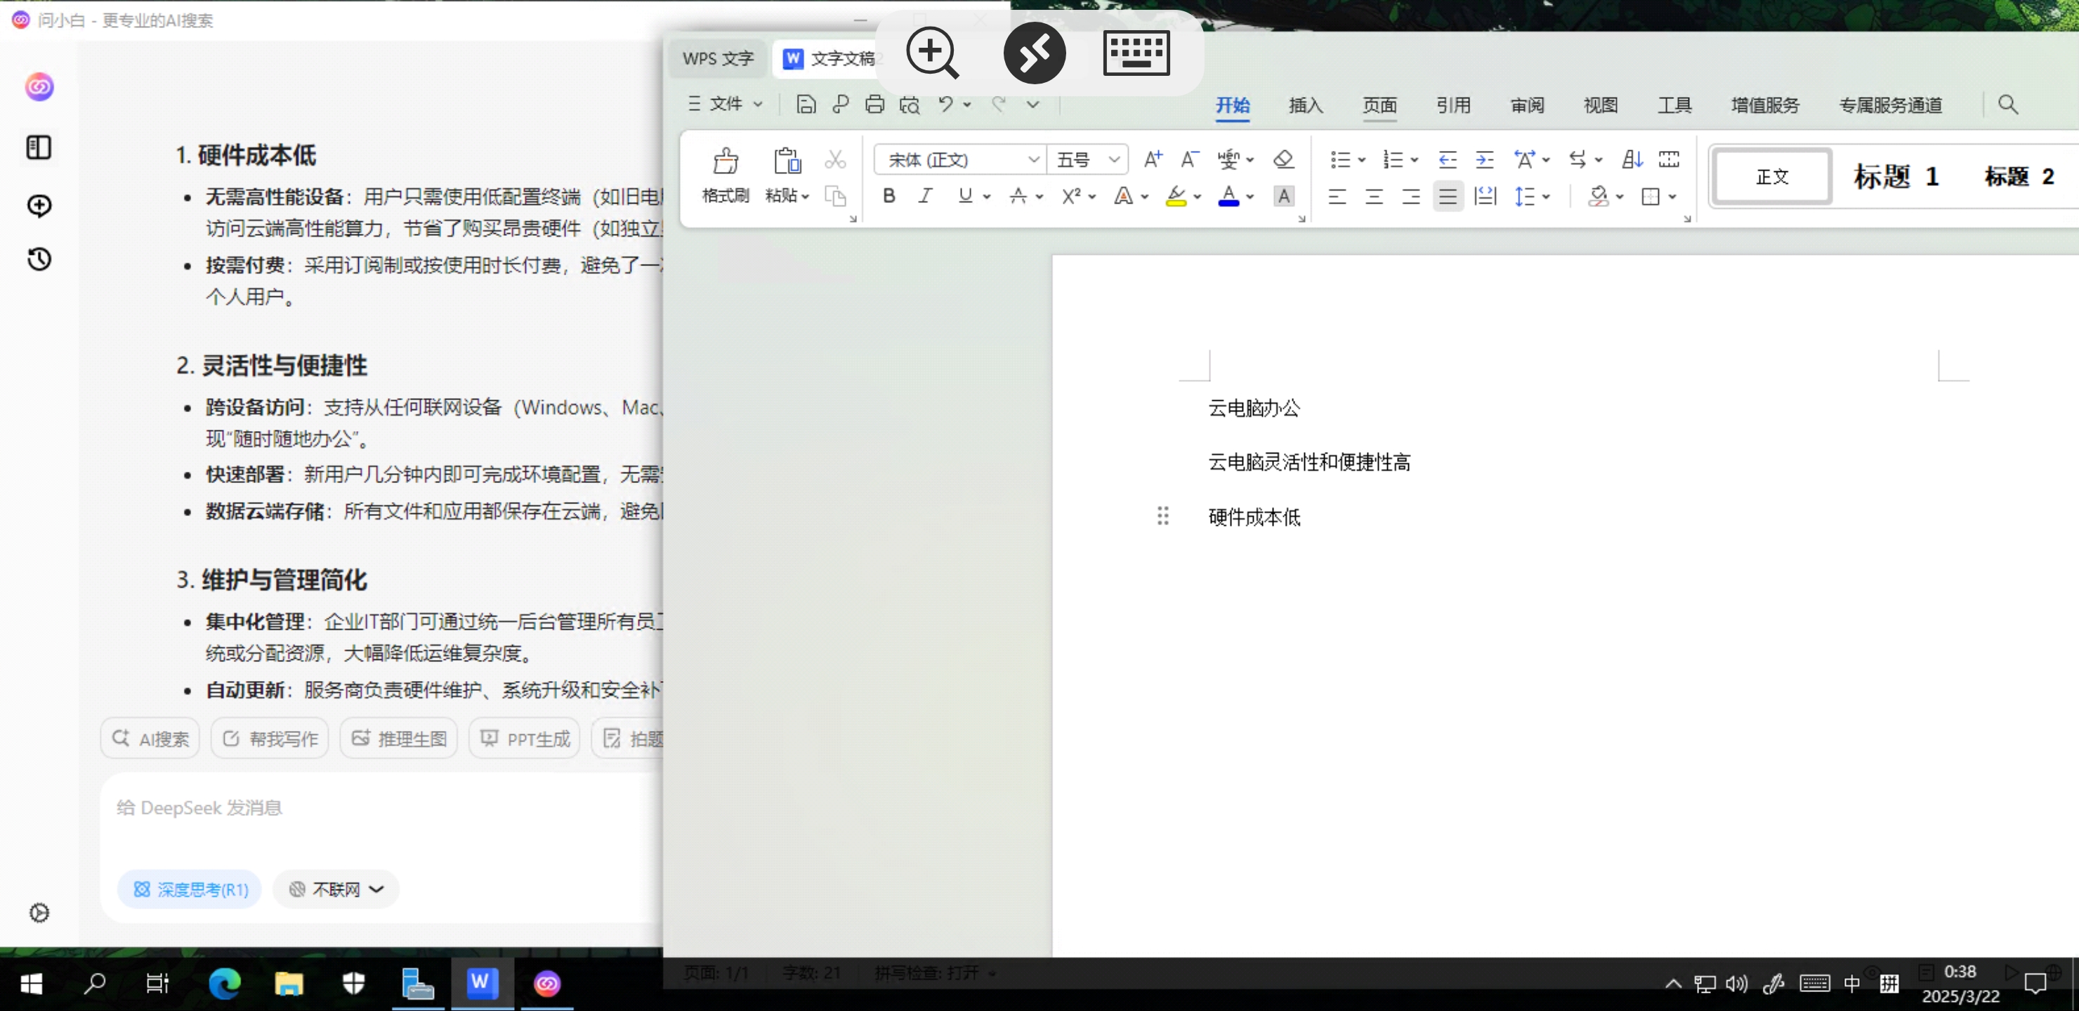Image resolution: width=2079 pixels, height=1011 pixels.
Task: Click the blue font color A button
Action: click(1228, 196)
